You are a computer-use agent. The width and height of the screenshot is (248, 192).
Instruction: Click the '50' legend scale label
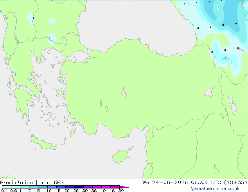(x=121, y=190)
